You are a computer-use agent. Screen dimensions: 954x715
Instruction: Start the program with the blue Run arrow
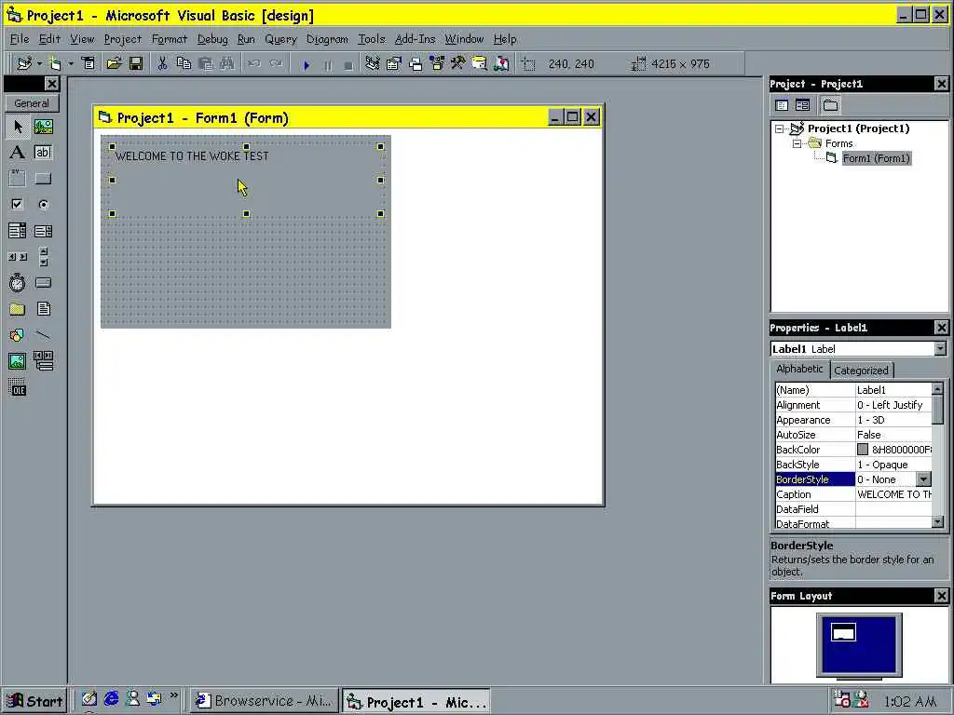coord(307,64)
